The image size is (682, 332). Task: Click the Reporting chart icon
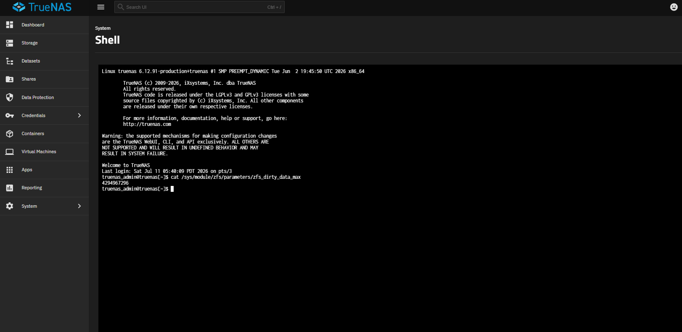tap(10, 188)
